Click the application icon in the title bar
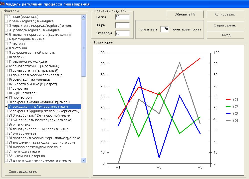 tap(2, 4)
